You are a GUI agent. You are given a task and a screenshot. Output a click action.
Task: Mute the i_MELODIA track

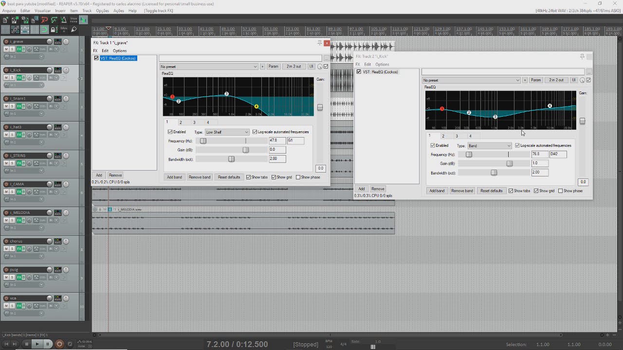pyautogui.click(x=6, y=220)
